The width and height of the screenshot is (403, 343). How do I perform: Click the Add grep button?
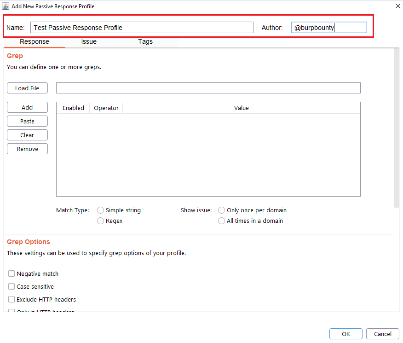(27, 107)
